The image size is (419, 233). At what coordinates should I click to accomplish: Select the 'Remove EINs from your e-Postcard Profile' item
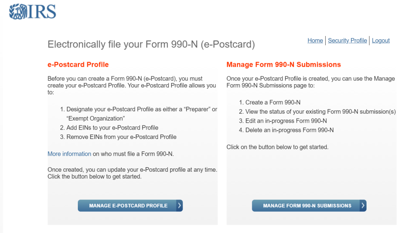tap(121, 137)
